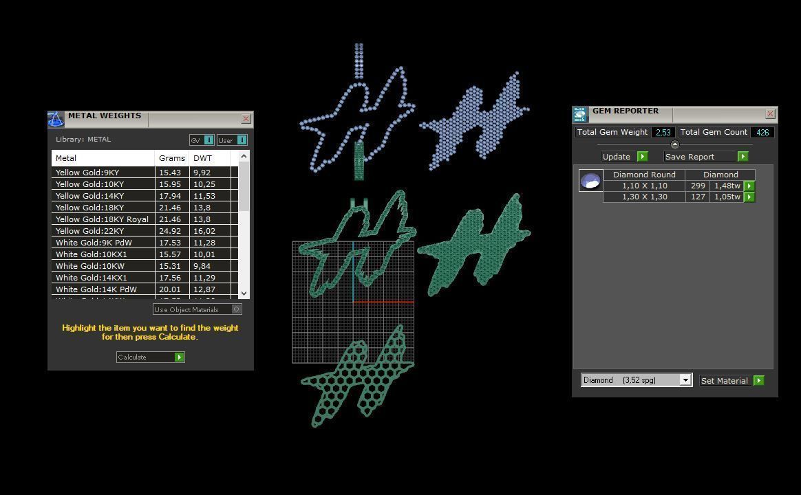Select White Gold:9K PdW row
The width and height of the screenshot is (801, 495).
coord(145,243)
